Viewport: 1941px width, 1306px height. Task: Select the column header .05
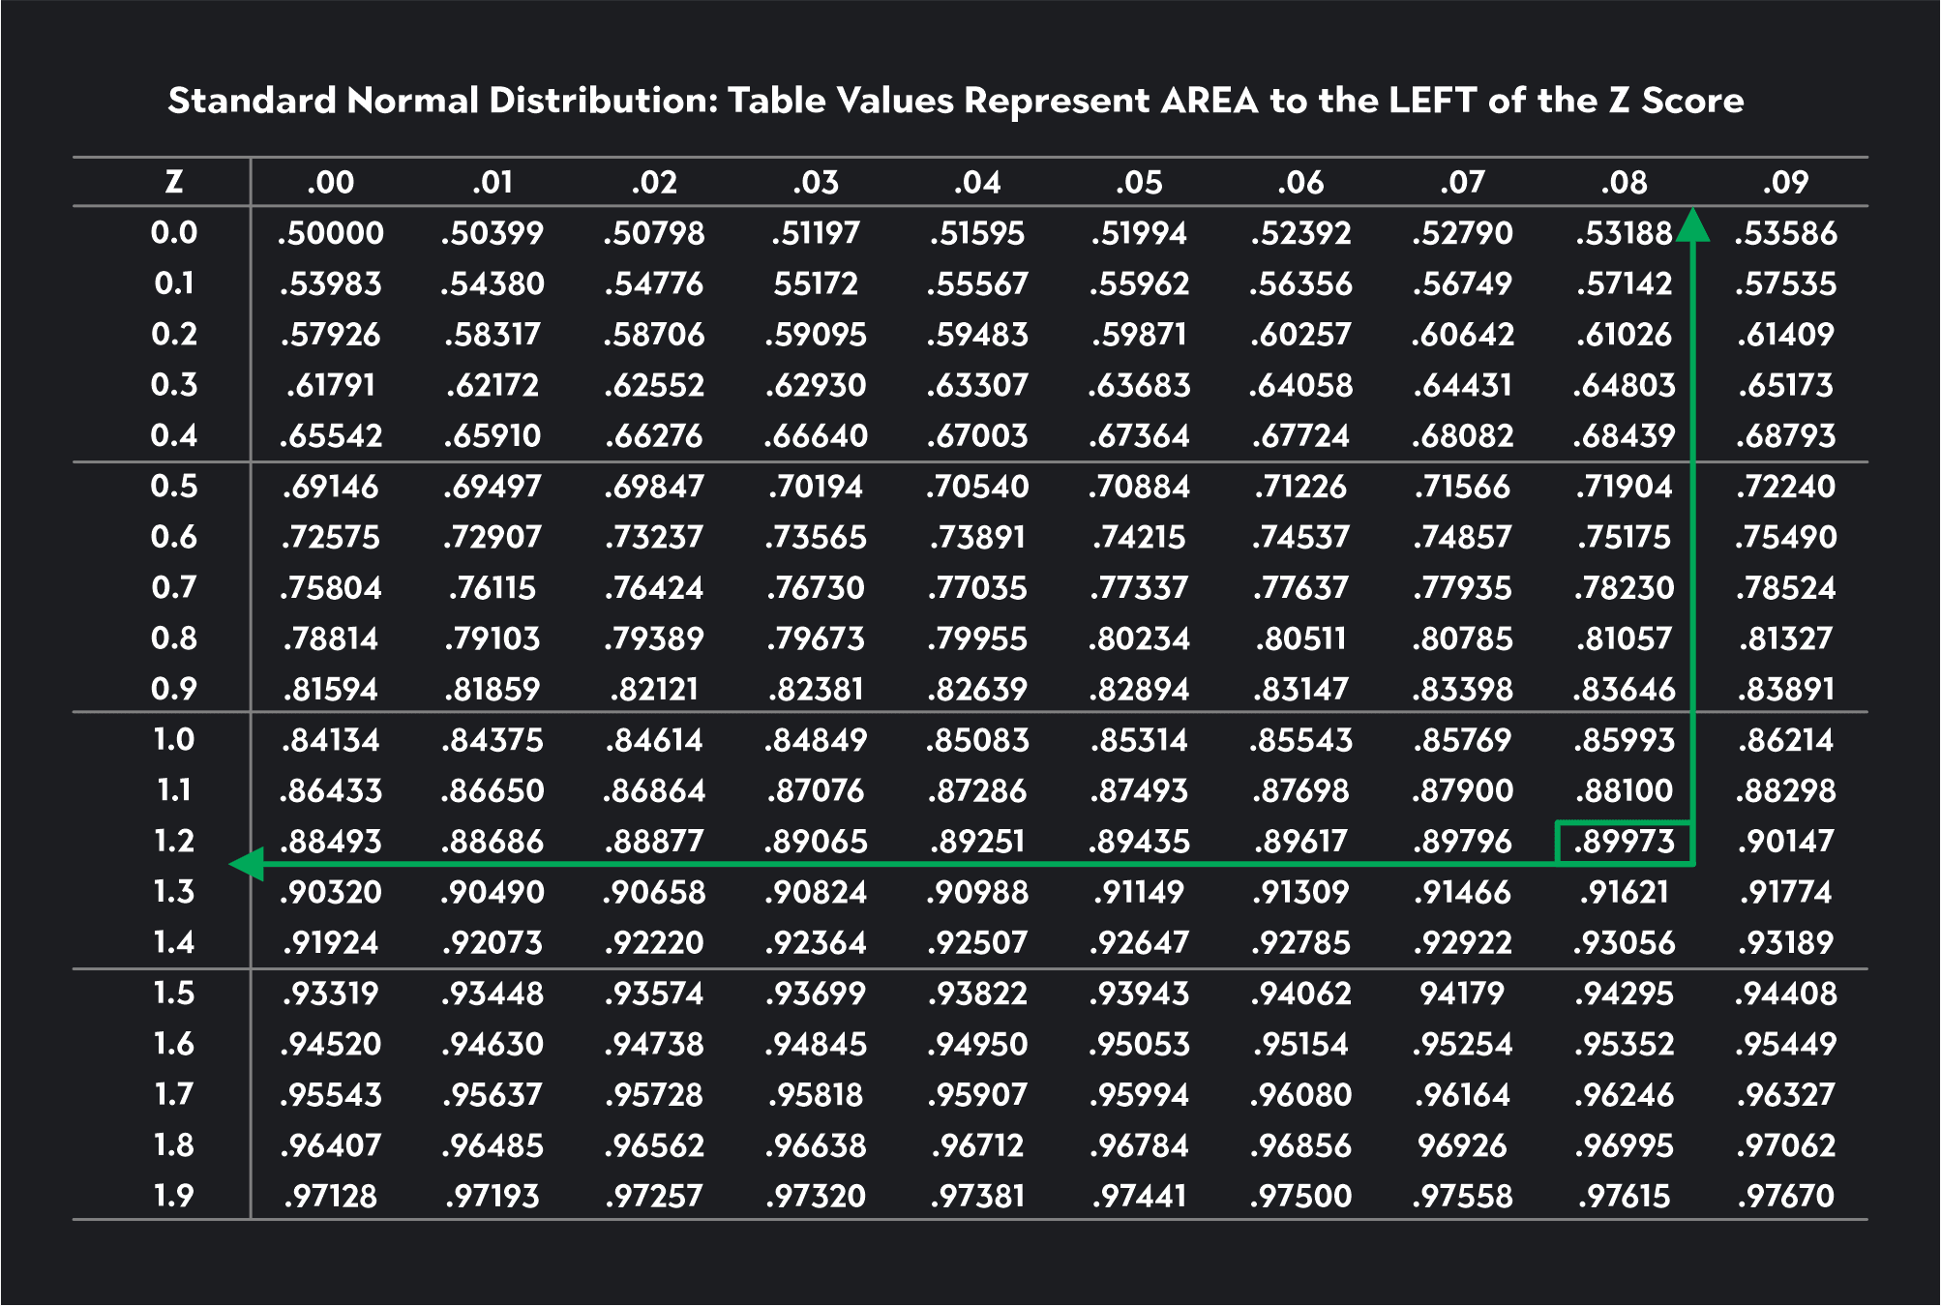pos(1138,181)
